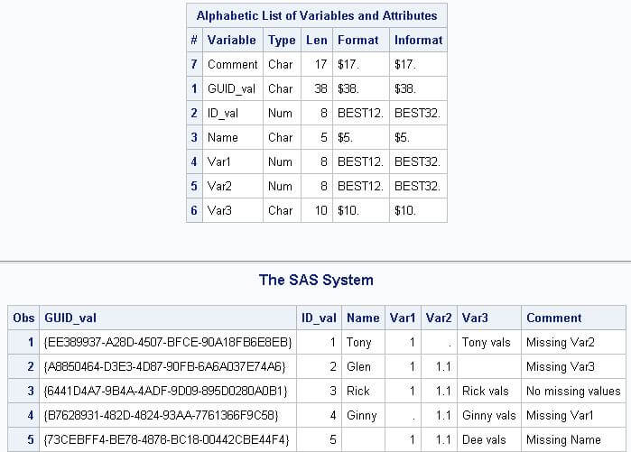This screenshot has height=452, width=631.
Task: Select the Len header in attributes table
Action: click(316, 40)
